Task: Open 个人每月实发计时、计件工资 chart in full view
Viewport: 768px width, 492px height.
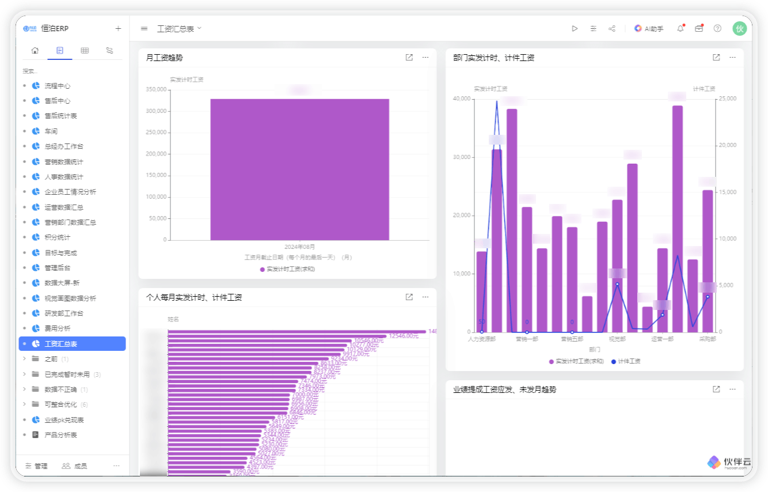Action: tap(409, 297)
